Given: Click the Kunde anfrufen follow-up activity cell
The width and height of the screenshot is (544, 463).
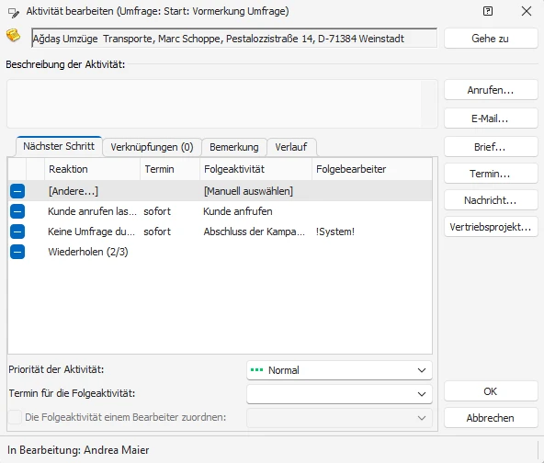Looking at the screenshot, I should click(x=238, y=211).
